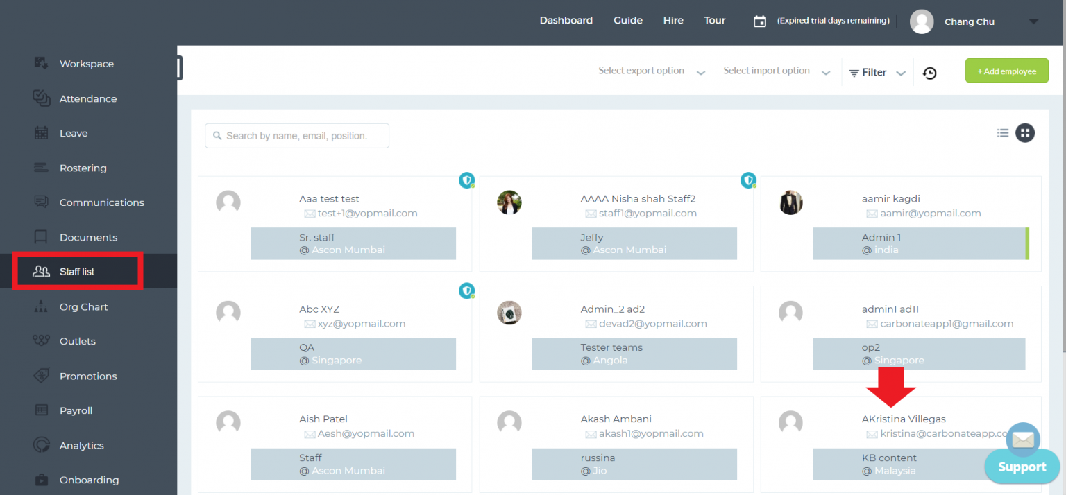Click the Org Chart sidebar icon
Viewport: 1066px width, 495px height.
coord(42,306)
